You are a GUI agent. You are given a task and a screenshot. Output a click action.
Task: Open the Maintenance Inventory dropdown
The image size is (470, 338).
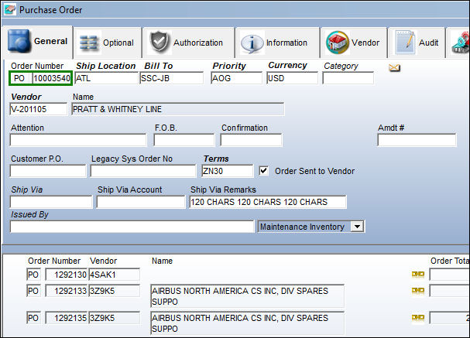point(357,227)
